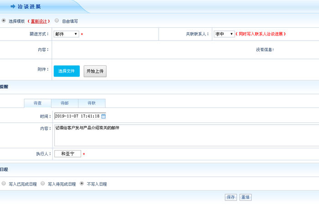Click in the reminder 内容 text area
This screenshot has height=216, width=319.
click(x=182, y=135)
